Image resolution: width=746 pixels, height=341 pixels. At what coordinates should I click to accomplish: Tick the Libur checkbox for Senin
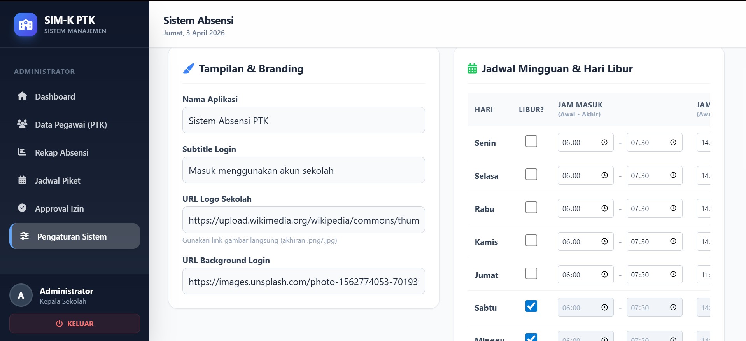pyautogui.click(x=531, y=141)
